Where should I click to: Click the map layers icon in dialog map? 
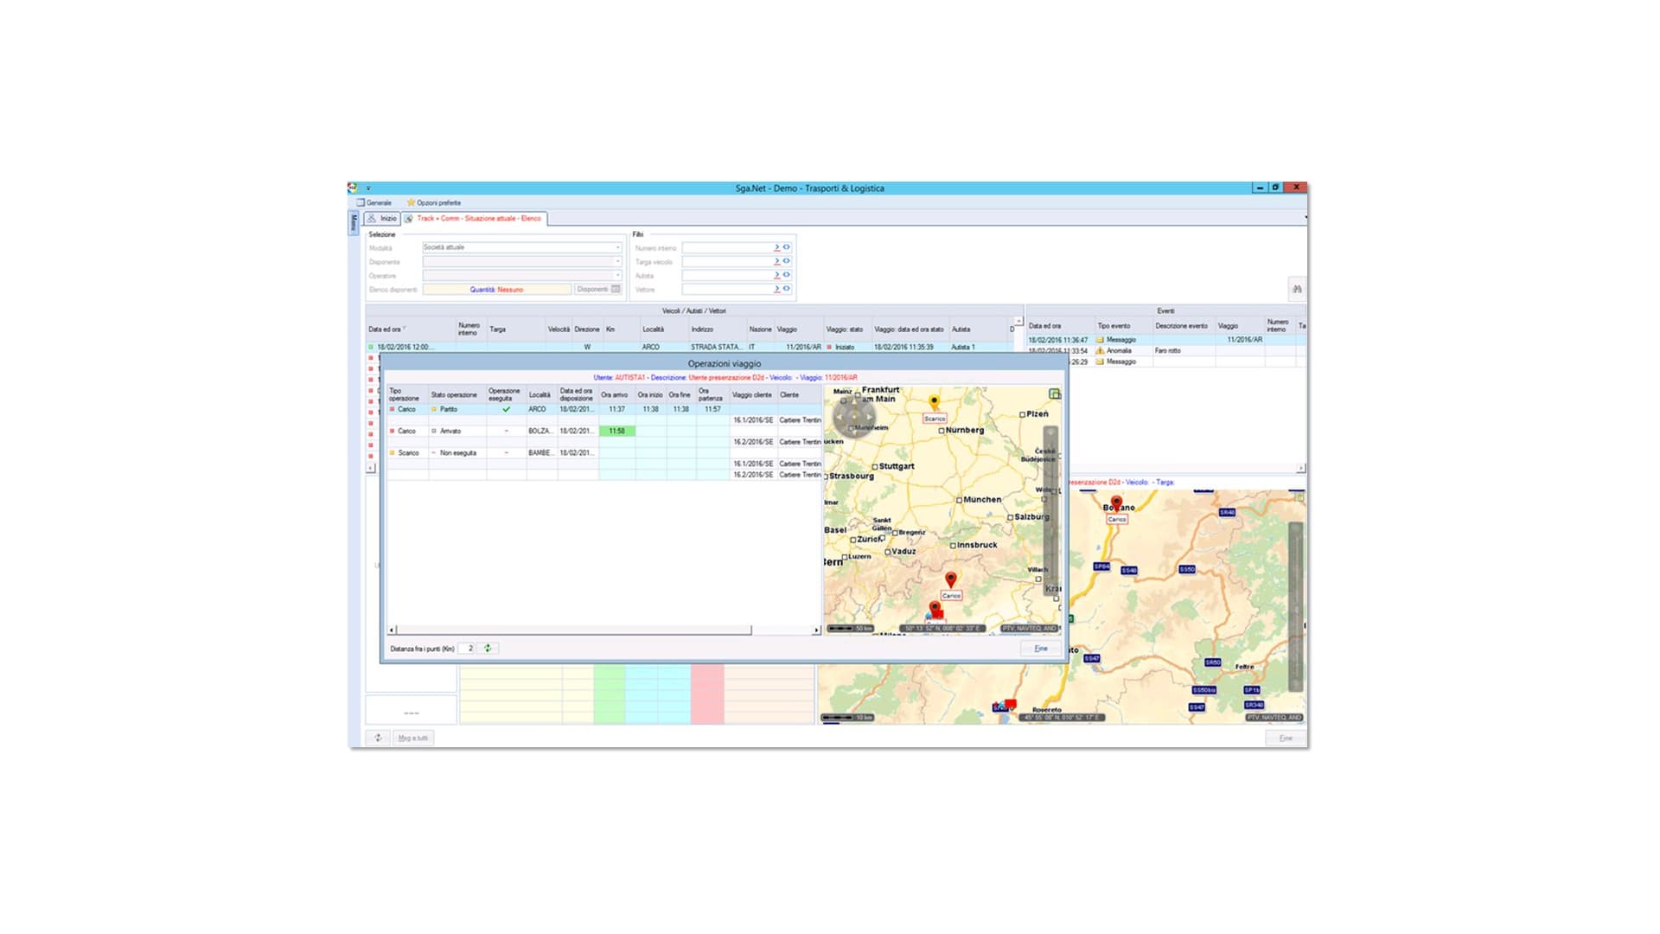point(1054,394)
